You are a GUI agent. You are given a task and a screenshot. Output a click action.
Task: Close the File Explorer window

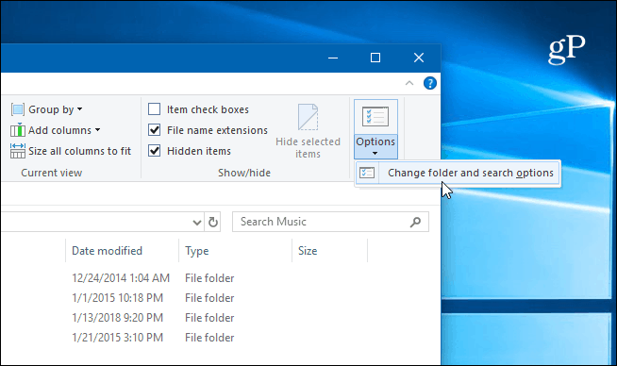tap(419, 58)
